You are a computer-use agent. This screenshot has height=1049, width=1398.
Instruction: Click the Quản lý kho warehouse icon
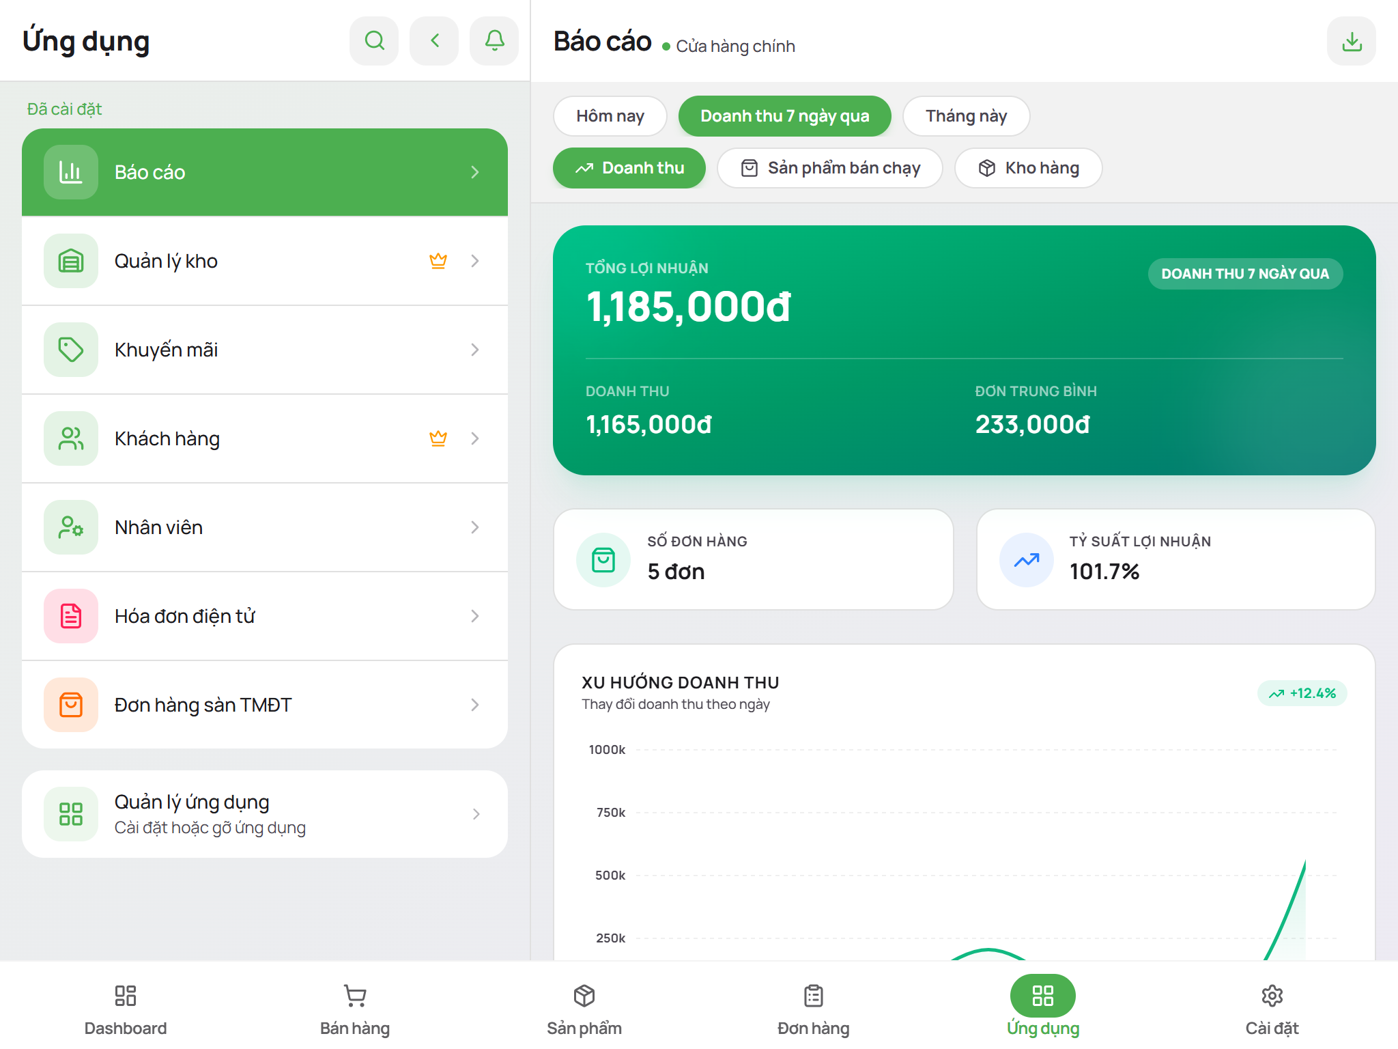[71, 261]
